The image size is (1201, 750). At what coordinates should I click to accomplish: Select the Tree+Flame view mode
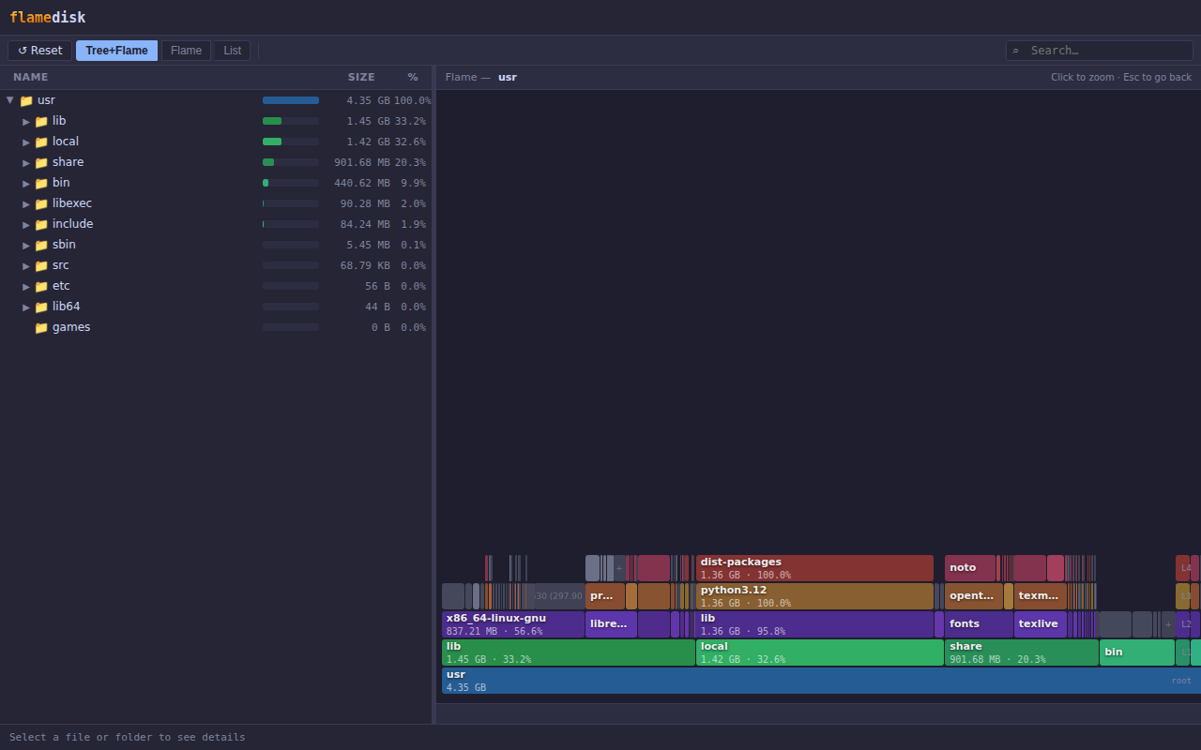(116, 51)
